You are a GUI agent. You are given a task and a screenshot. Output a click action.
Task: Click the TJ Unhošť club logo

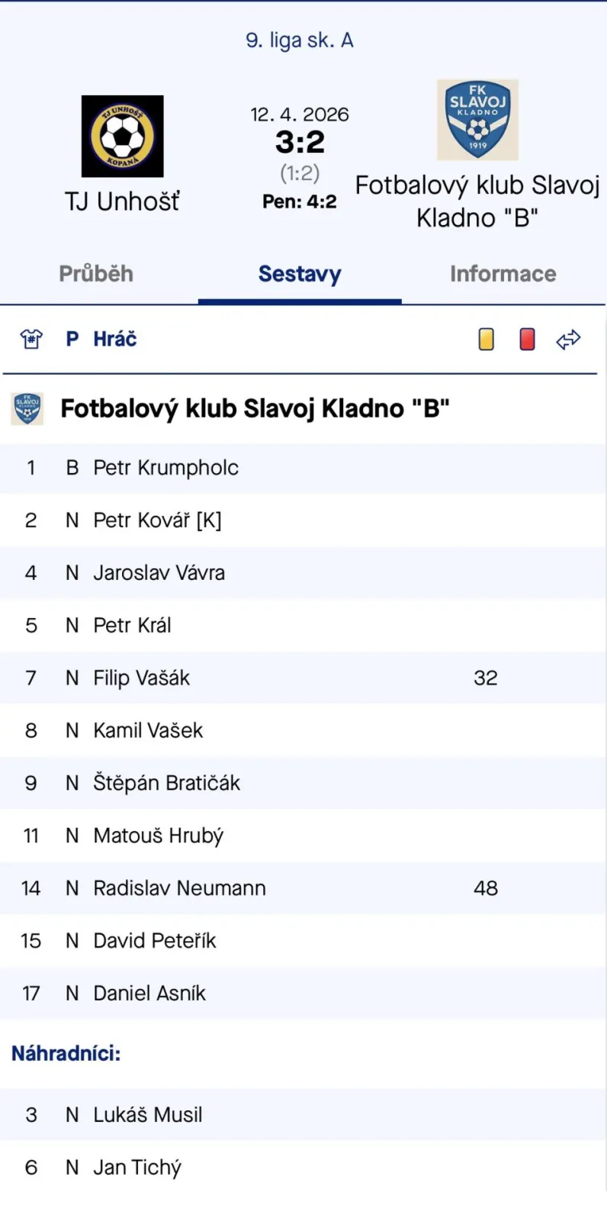(122, 136)
